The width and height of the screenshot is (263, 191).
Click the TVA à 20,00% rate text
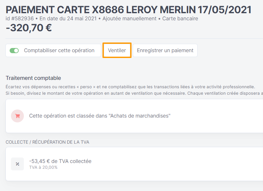pyautogui.click(x=43, y=167)
